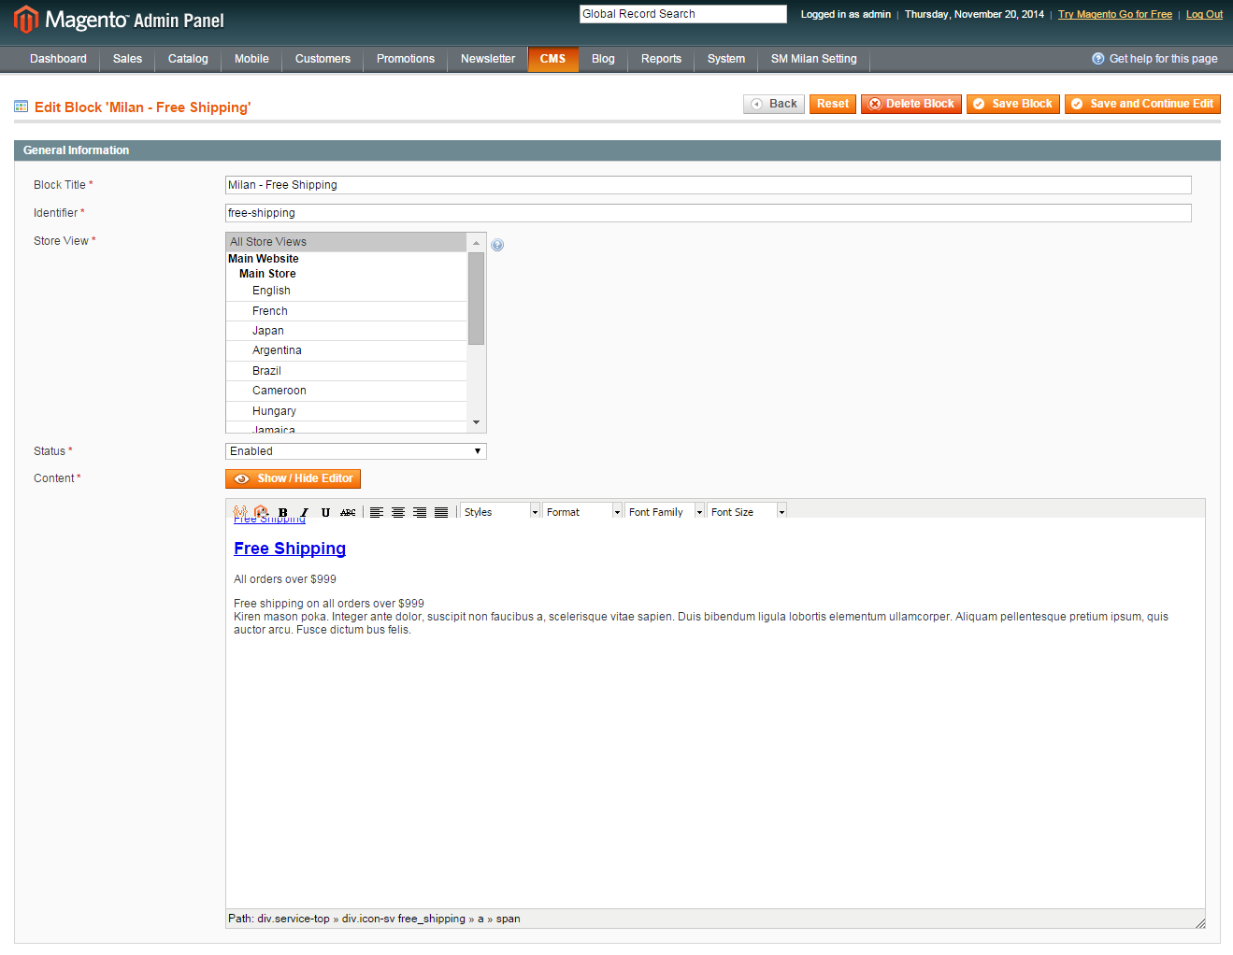Open the Styles dropdown
This screenshot has height=955, width=1233.
500,512
